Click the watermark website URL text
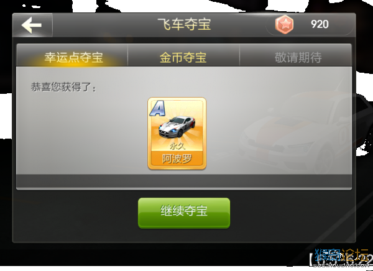This screenshot has height=271, width=373. [x=341, y=264]
